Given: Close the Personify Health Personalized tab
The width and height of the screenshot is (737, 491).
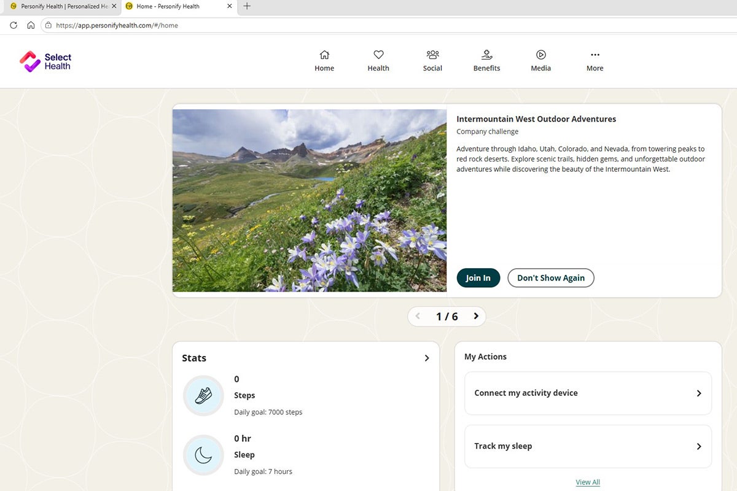Looking at the screenshot, I should [114, 6].
